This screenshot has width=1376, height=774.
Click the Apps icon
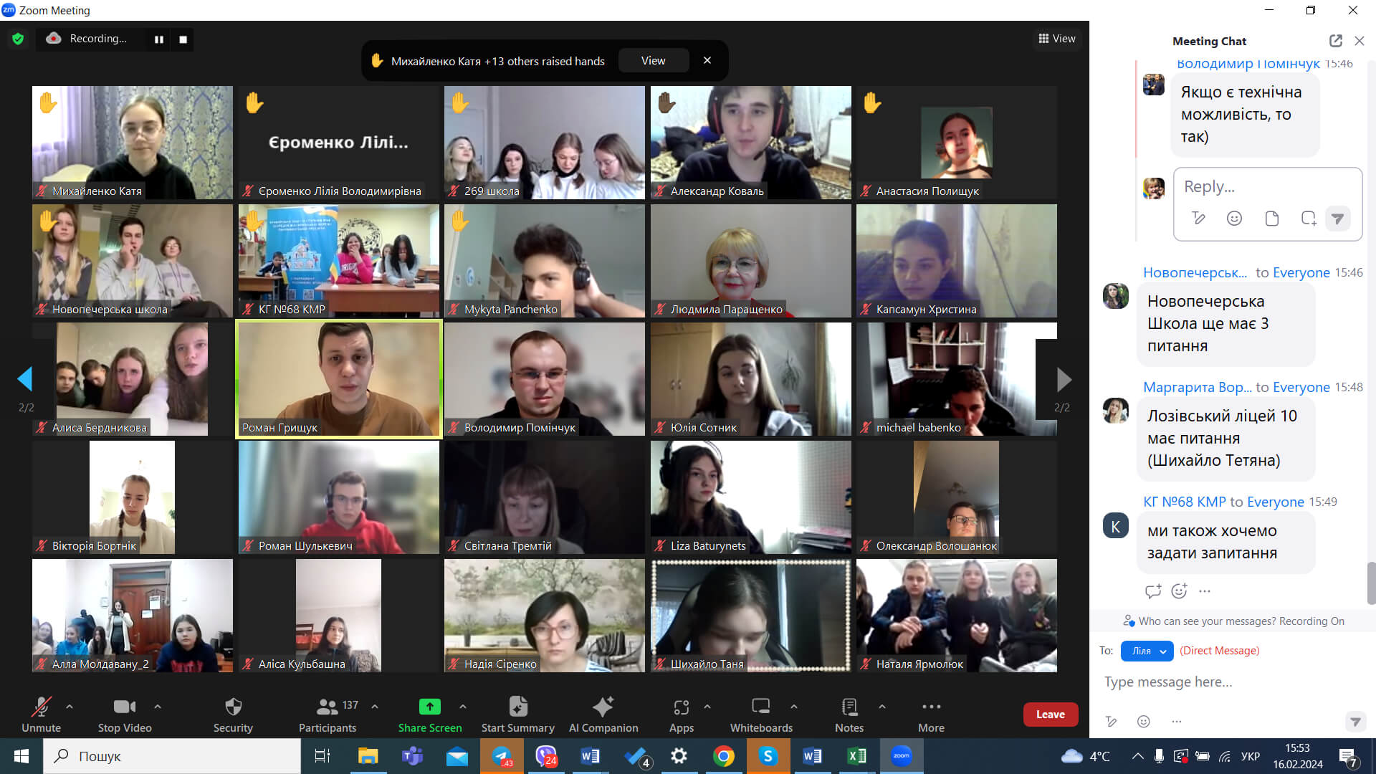[681, 707]
